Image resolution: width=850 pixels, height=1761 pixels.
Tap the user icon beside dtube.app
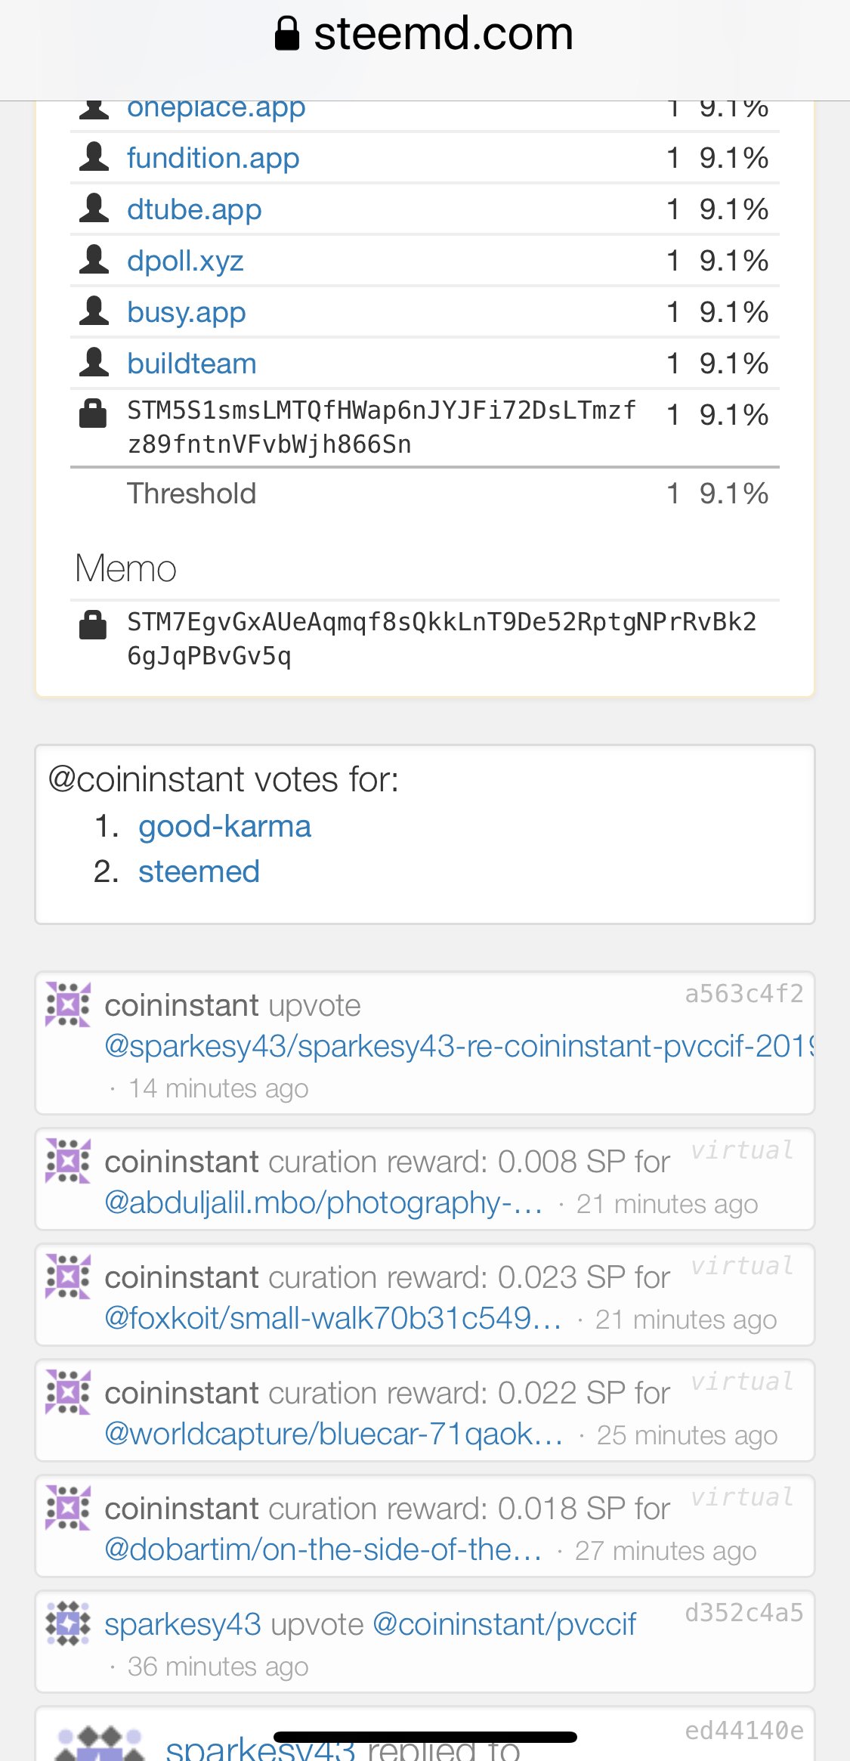coord(94,208)
